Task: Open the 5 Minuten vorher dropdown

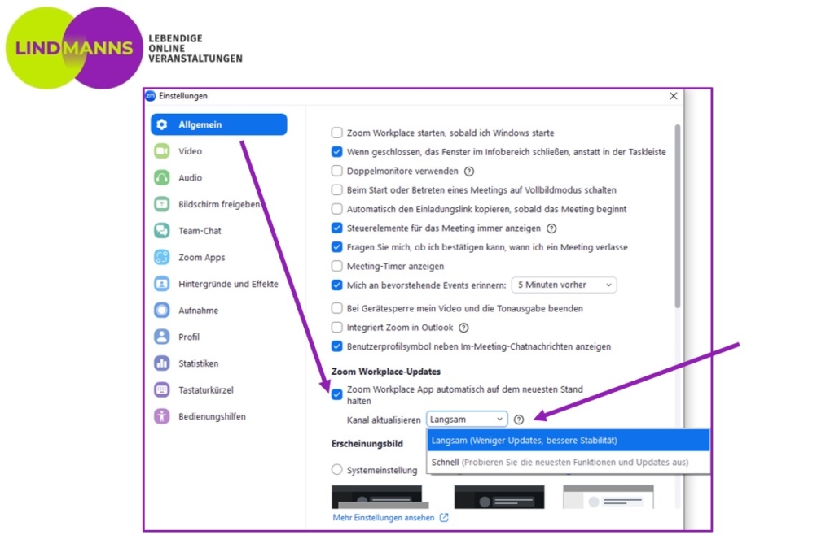Action: [564, 285]
